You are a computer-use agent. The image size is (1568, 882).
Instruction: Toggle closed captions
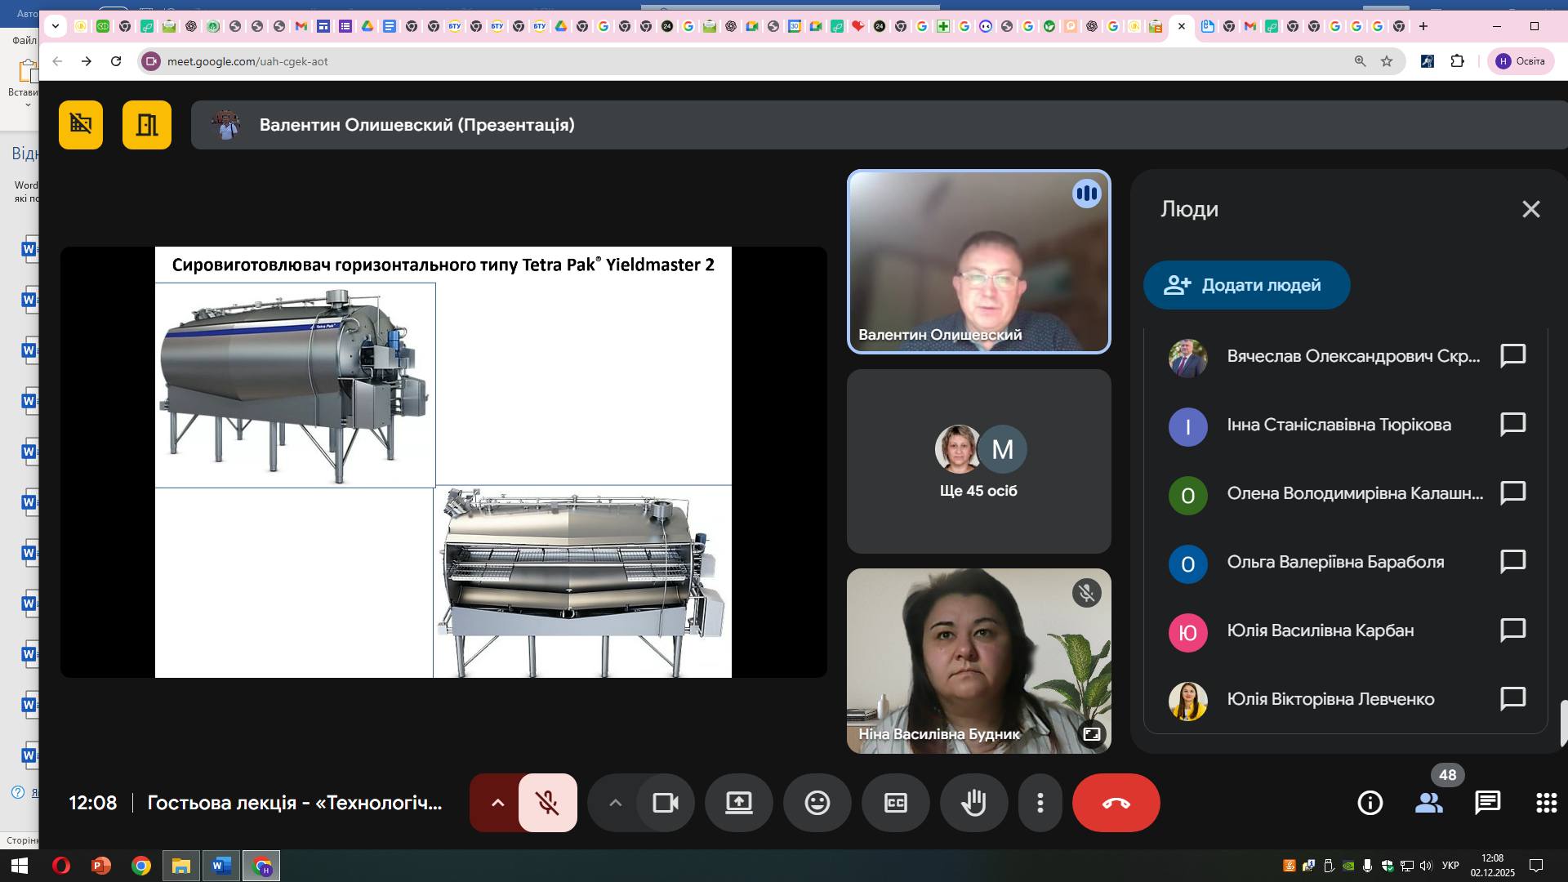(895, 803)
